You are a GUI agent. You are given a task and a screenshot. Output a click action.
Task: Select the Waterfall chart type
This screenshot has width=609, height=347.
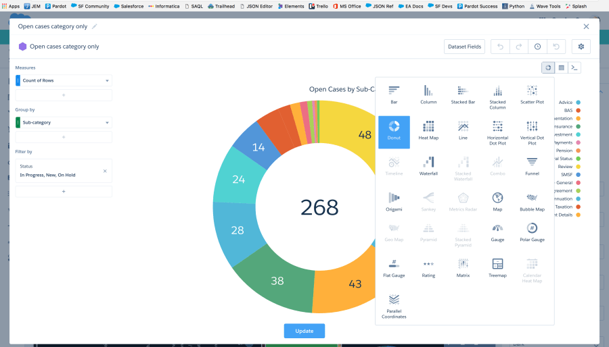428,165
